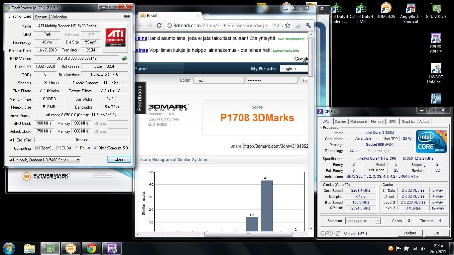The image size is (454, 255).
Task: Click the network signal tray icon
Action: tap(415, 249)
